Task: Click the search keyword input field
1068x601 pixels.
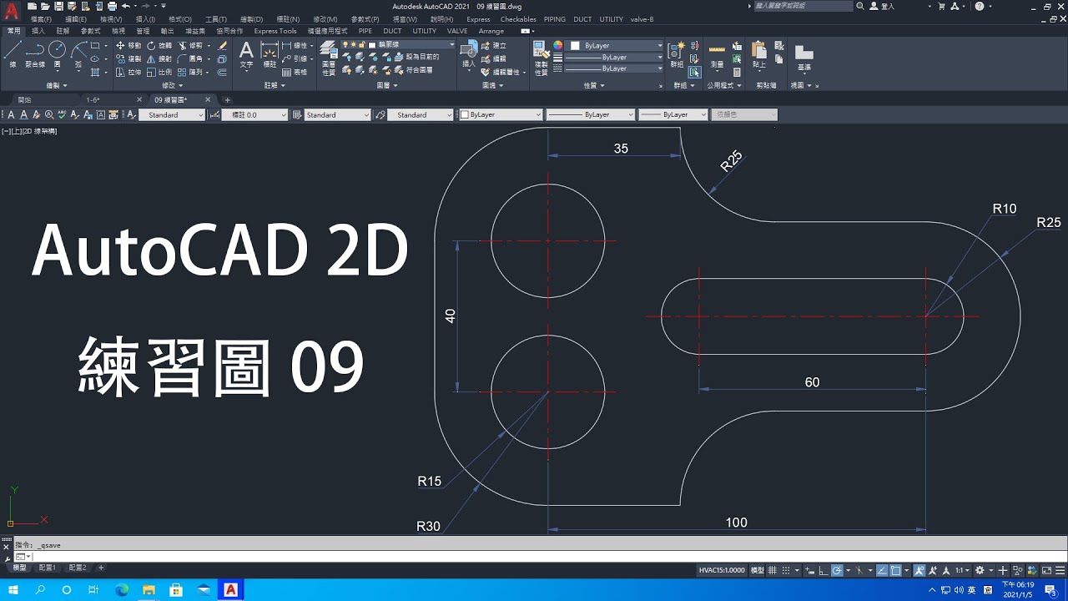Action: click(803, 6)
